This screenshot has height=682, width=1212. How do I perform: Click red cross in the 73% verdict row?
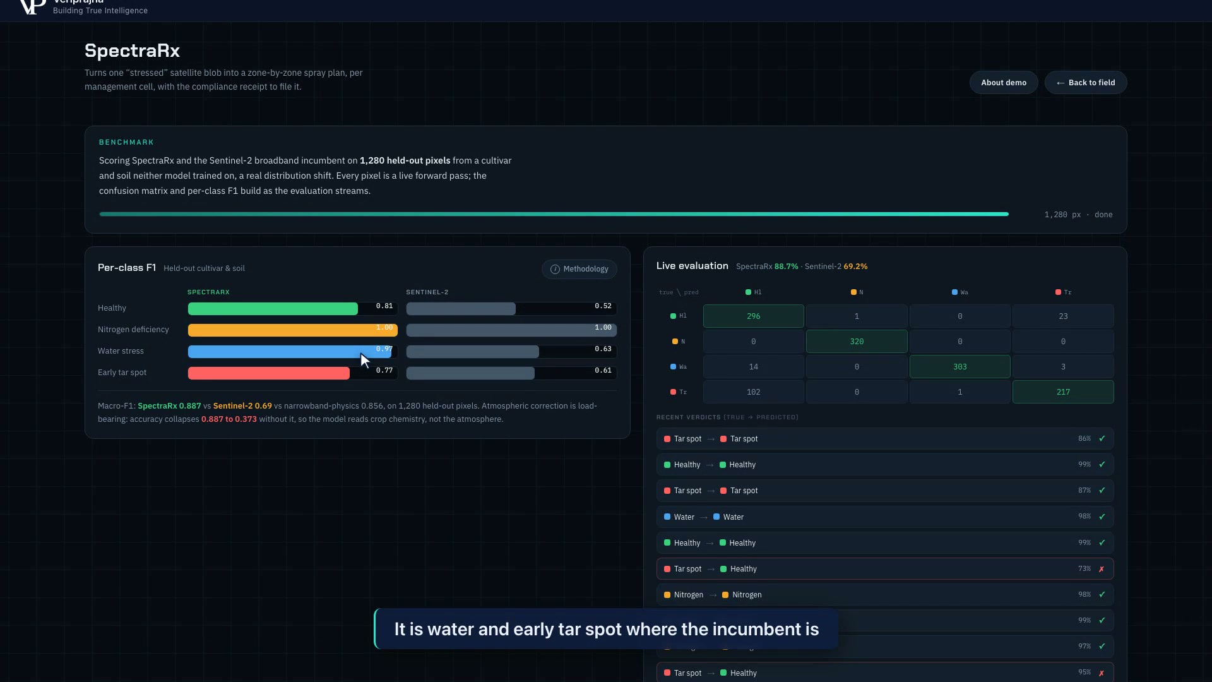point(1102,569)
